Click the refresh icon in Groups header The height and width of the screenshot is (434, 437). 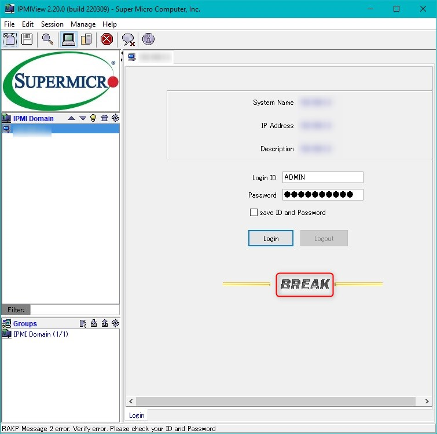tap(115, 323)
